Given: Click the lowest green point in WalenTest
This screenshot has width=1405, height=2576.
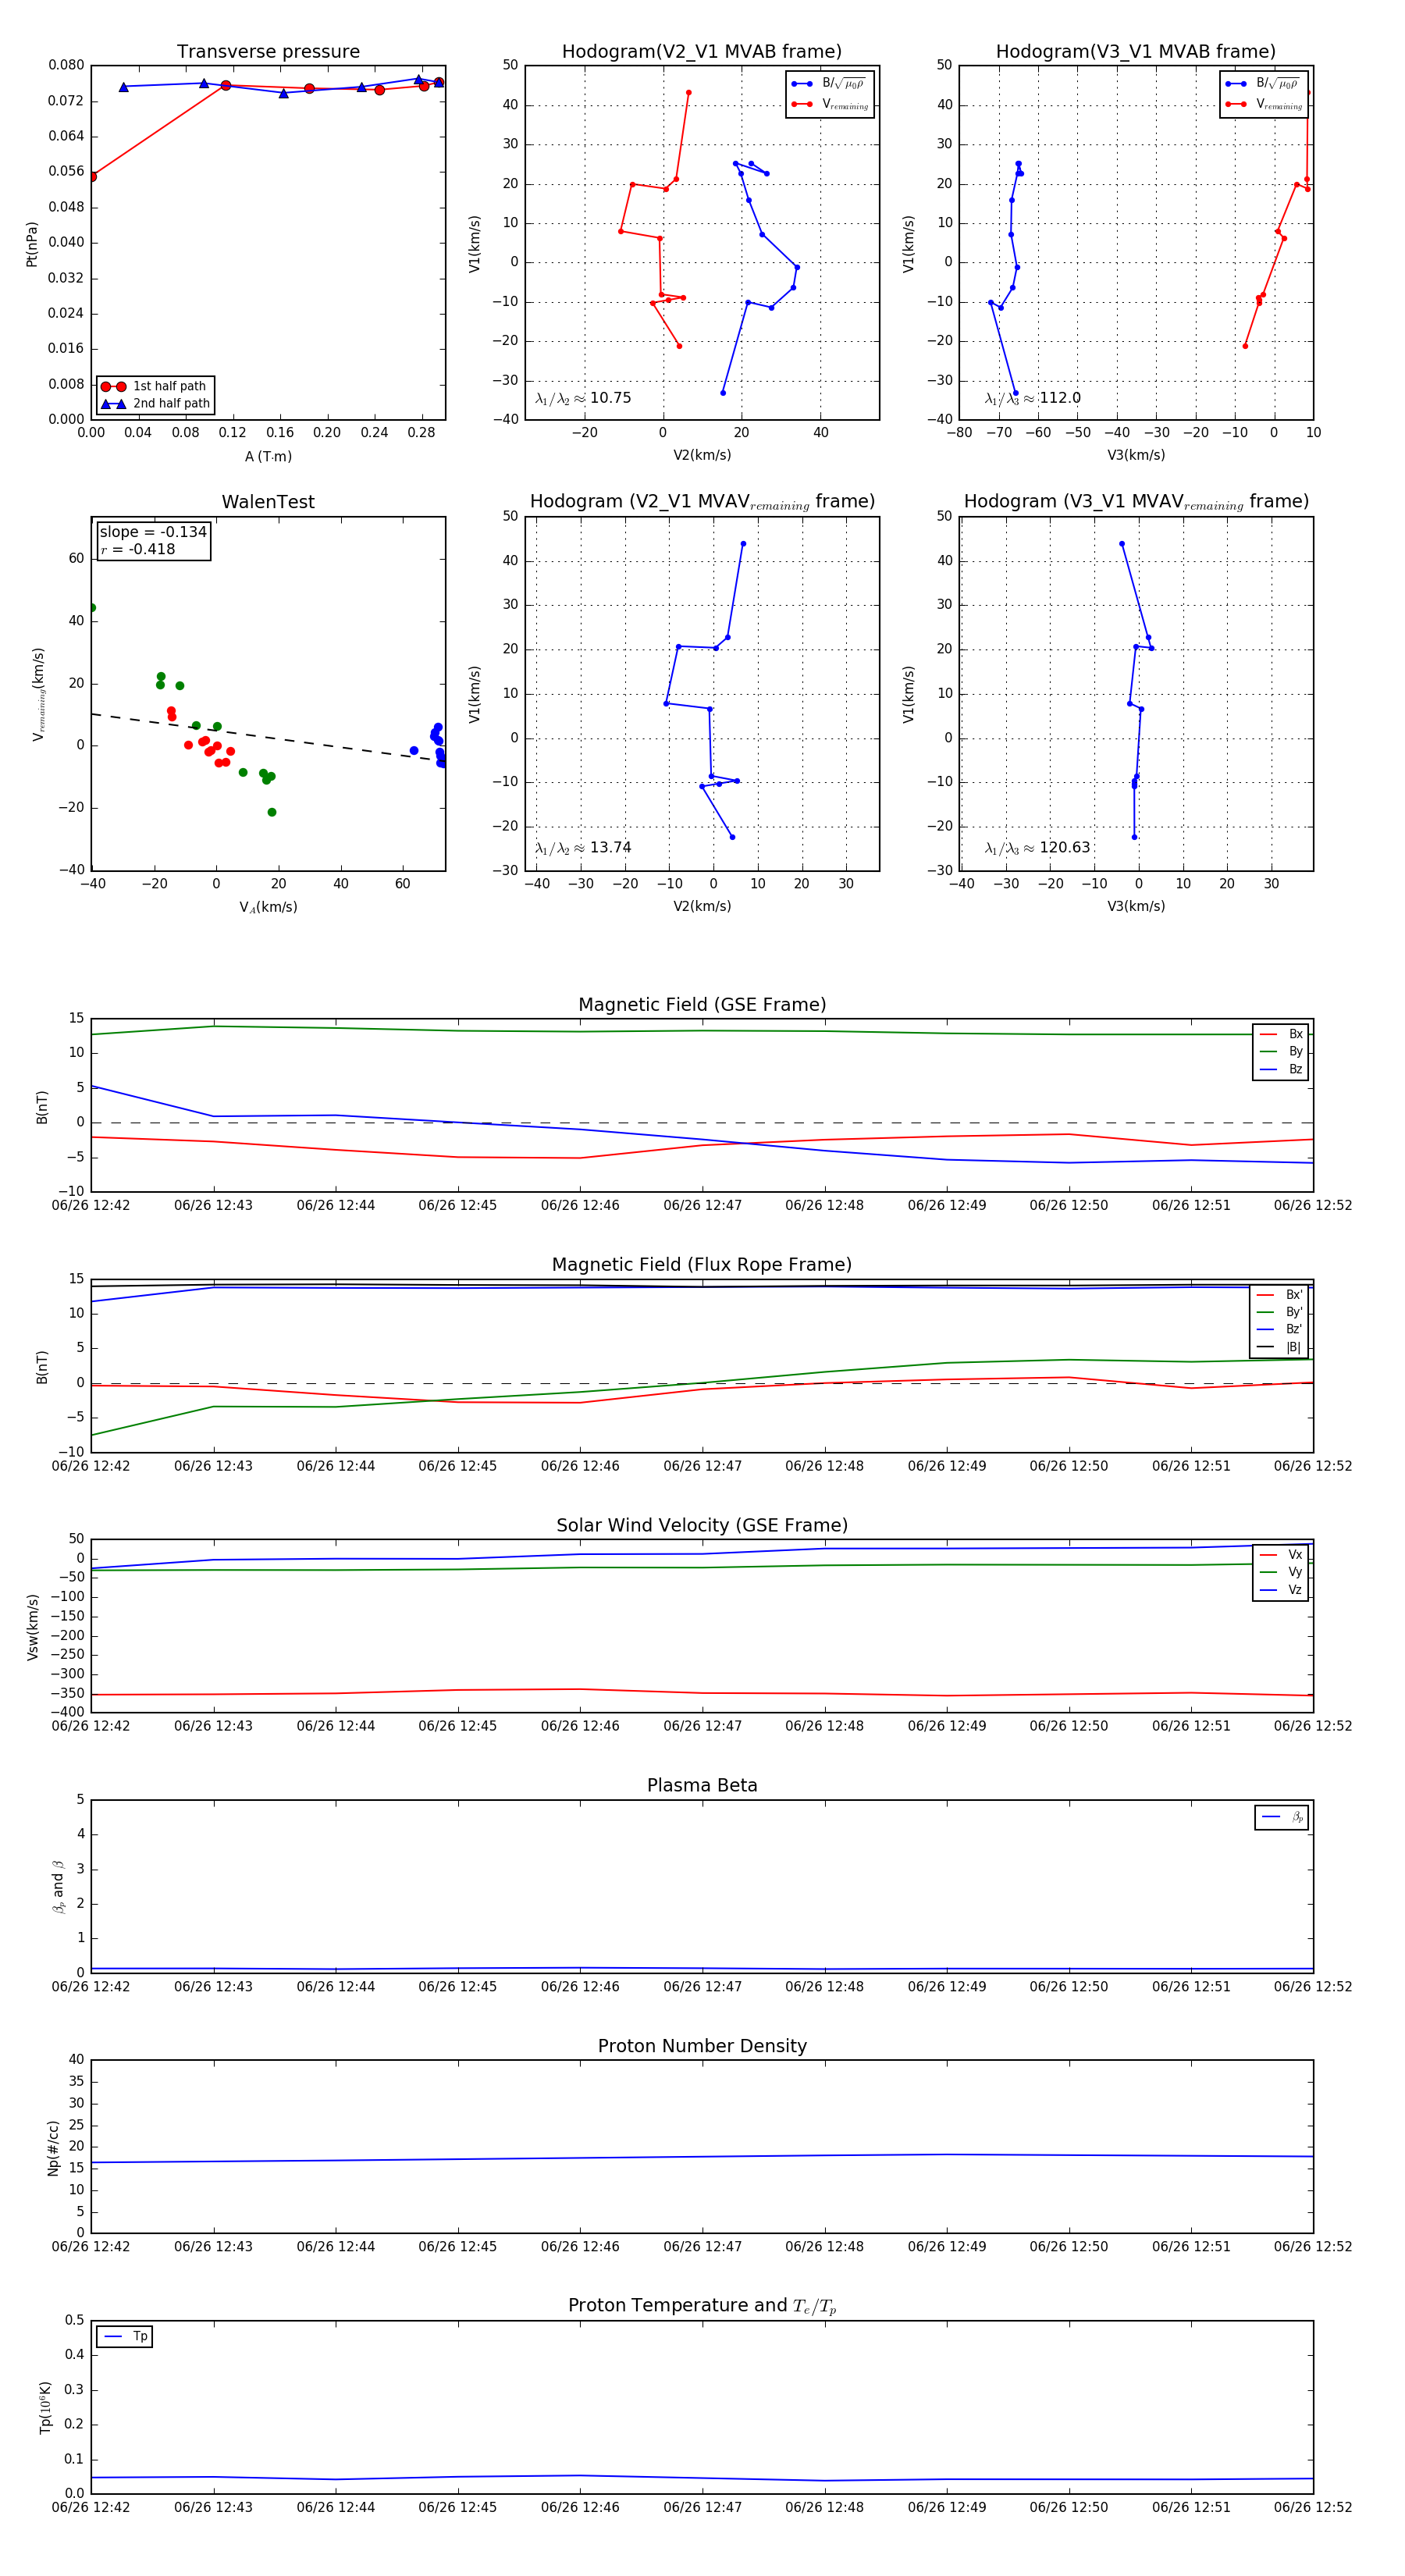Looking at the screenshot, I should click(272, 812).
